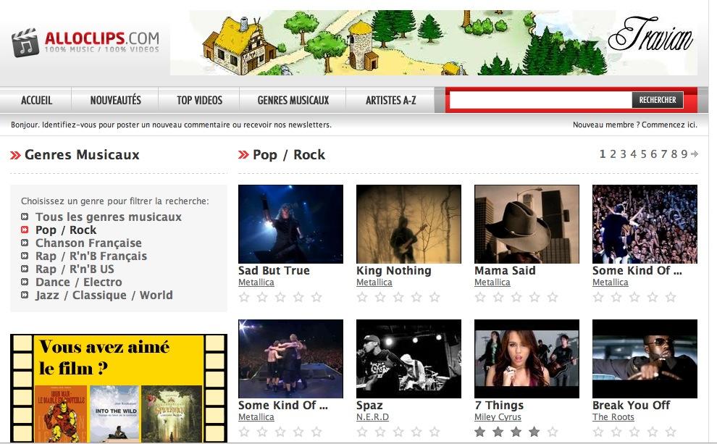Click the next-page arrow after pagination number 9
This screenshot has height=444, width=717.
coord(695,154)
